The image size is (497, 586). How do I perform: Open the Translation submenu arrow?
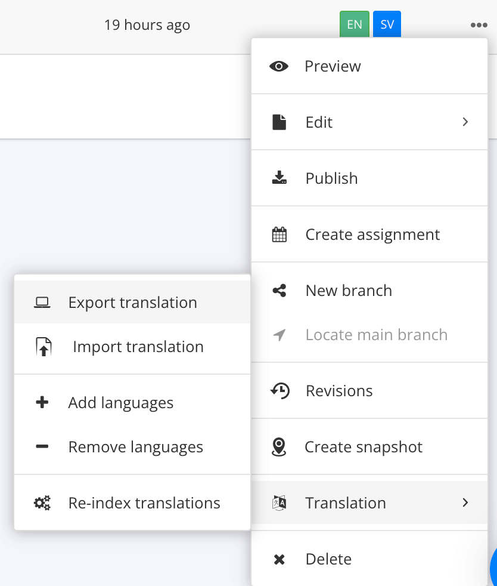465,502
